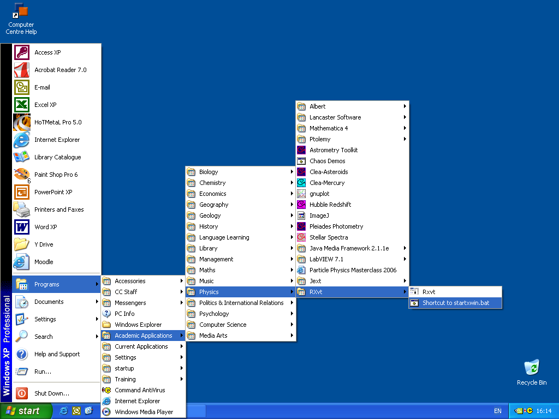Open the Geography menu folder
The image size is (559, 419).
click(x=241, y=205)
